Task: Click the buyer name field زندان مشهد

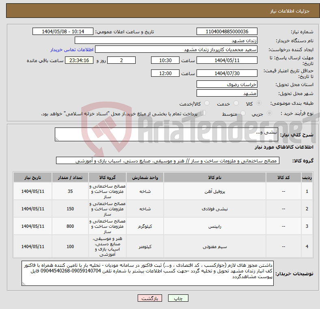Action: pyautogui.click(x=166, y=41)
